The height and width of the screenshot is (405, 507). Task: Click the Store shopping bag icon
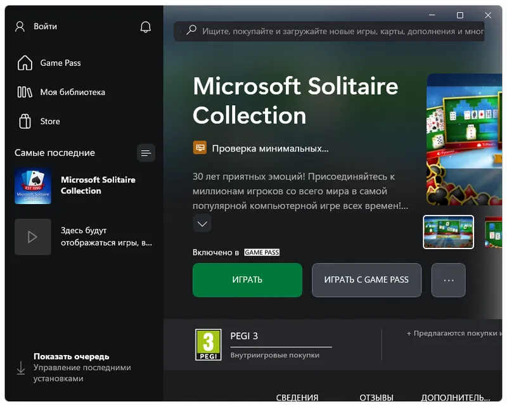click(25, 121)
